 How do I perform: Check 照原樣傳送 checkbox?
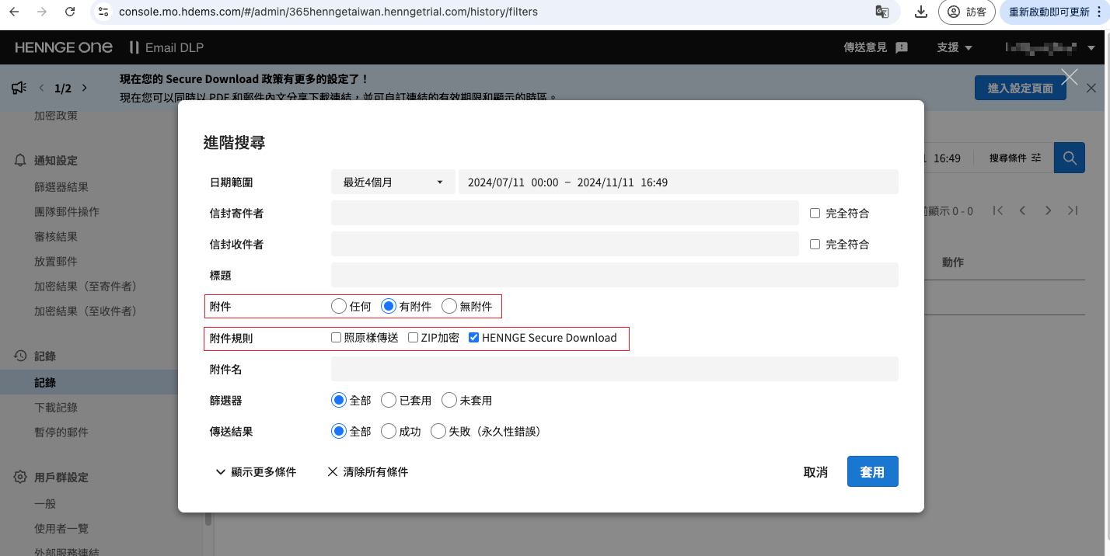[336, 338]
